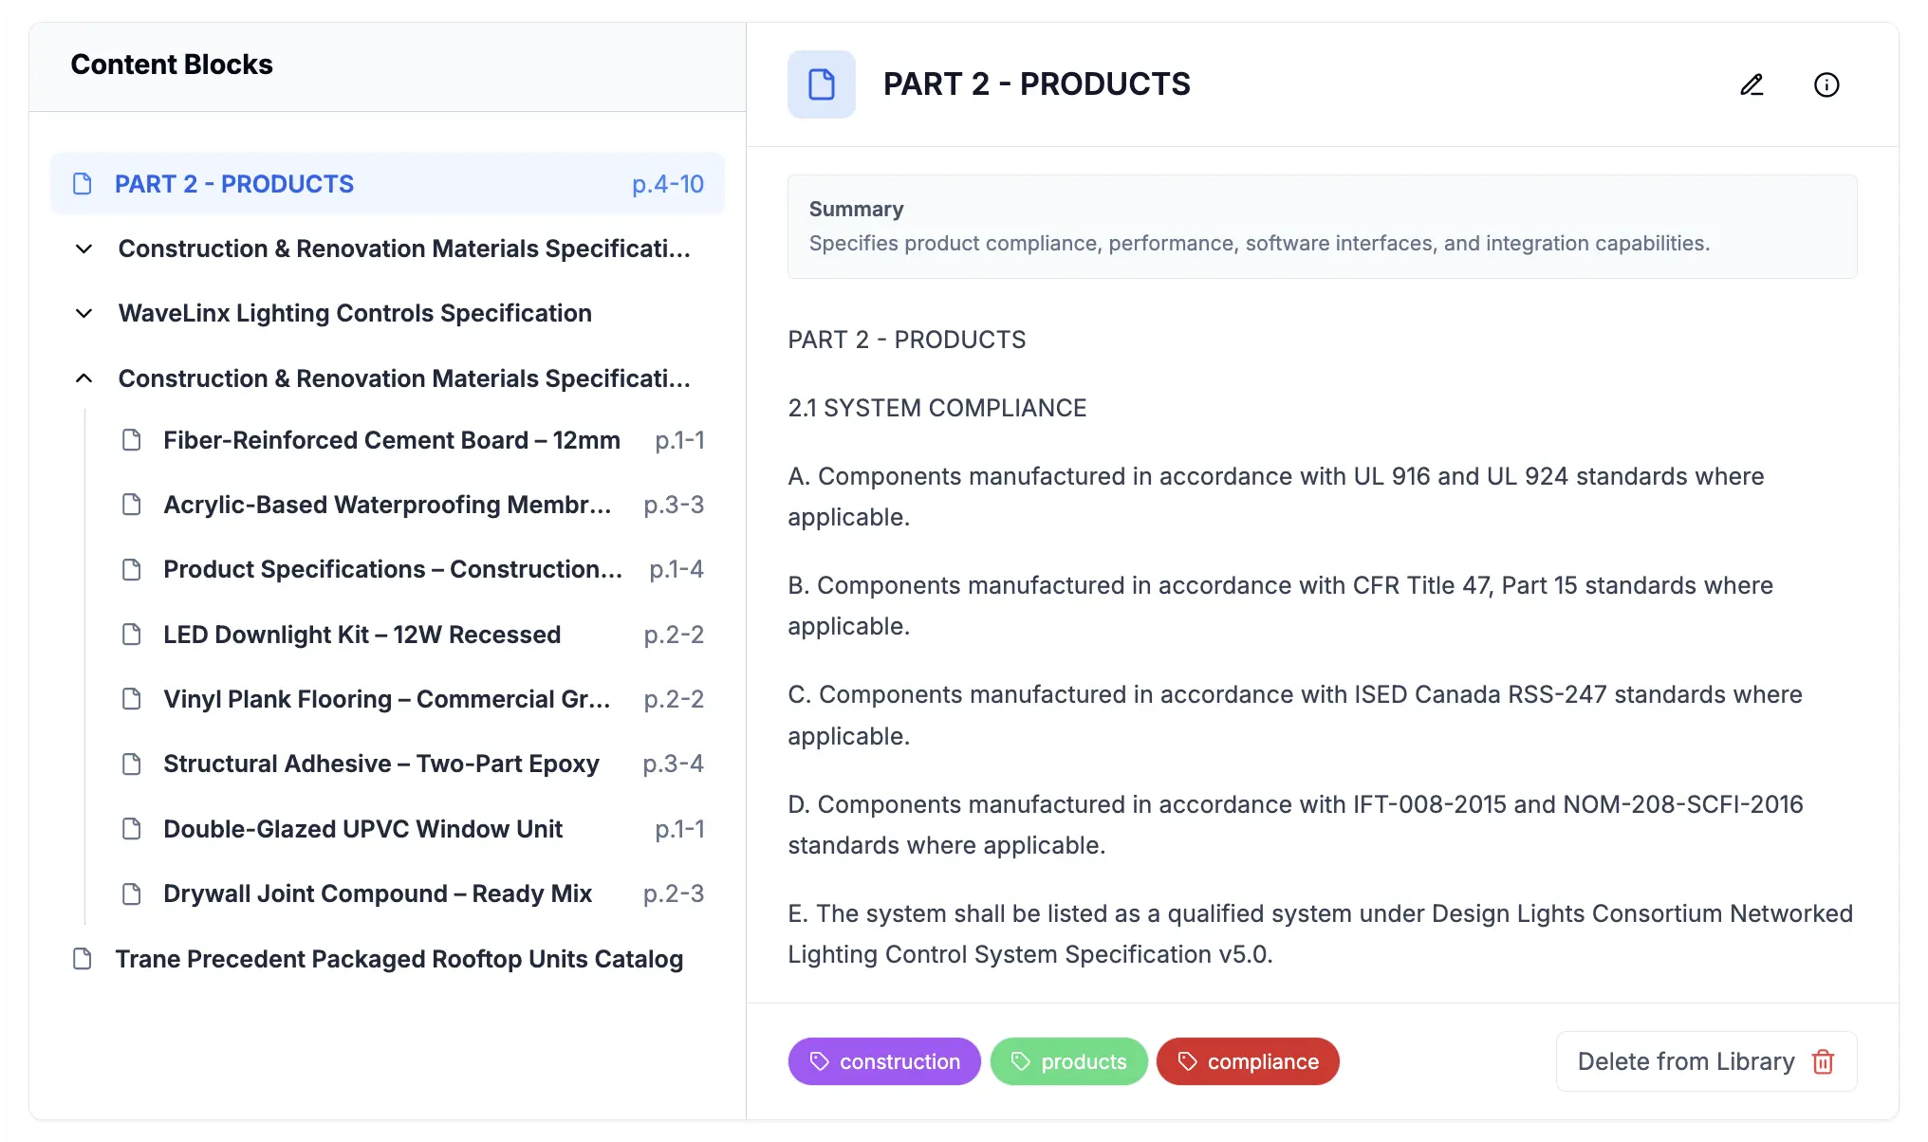Screen dimensions: 1928x1142
Task: Open LED Downlight Kit – 12W Recessed block
Action: 361,634
